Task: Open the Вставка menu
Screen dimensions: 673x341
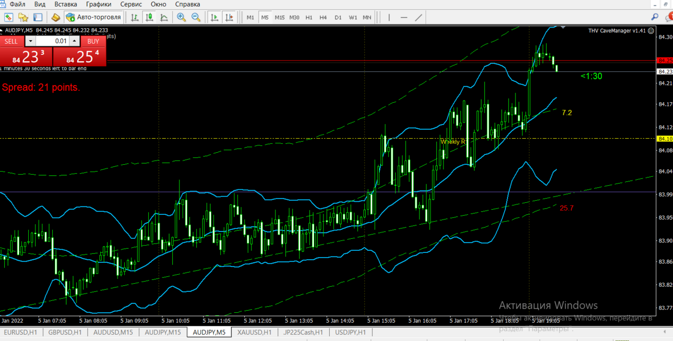Action: point(66,4)
